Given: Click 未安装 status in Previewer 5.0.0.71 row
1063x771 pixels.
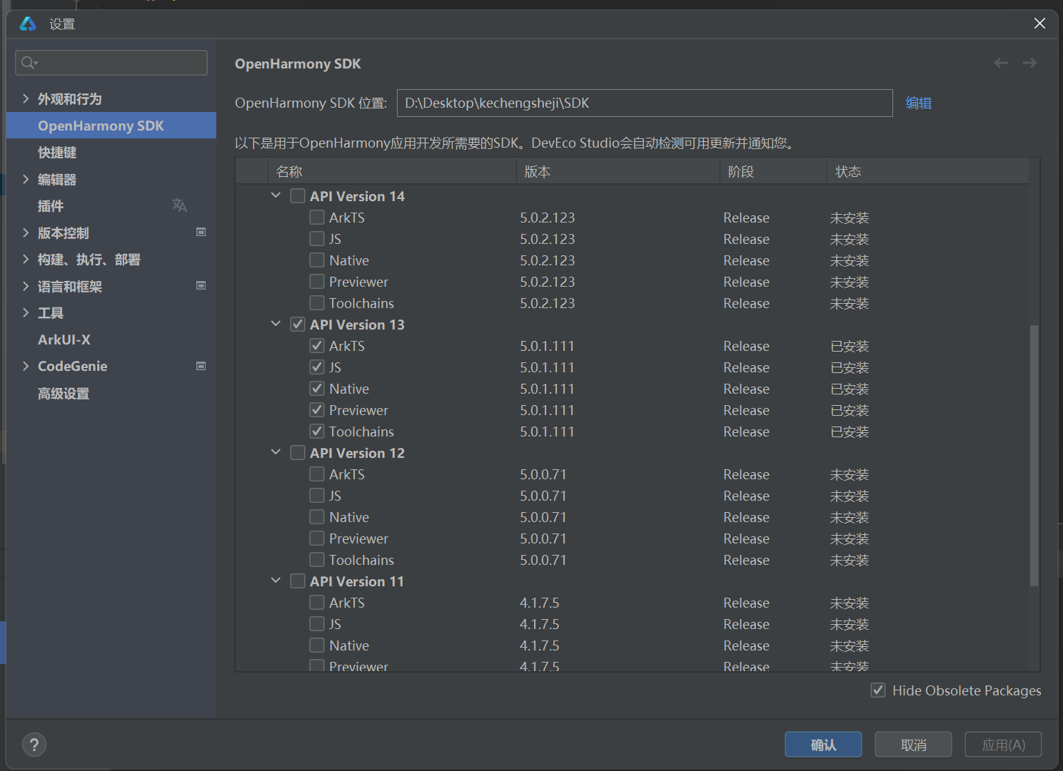Looking at the screenshot, I should coord(850,538).
